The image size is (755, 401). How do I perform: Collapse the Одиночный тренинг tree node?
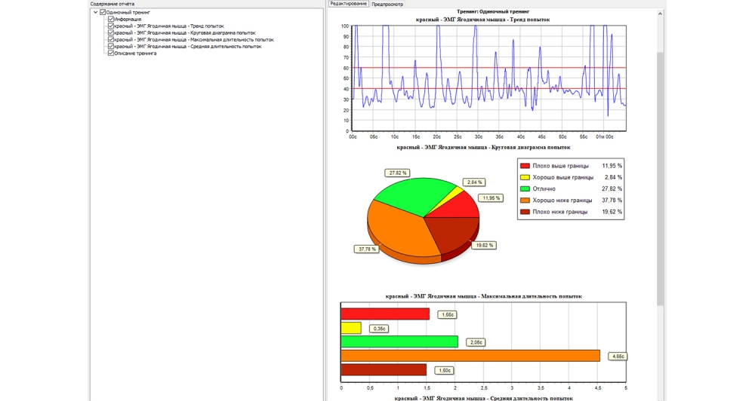pyautogui.click(x=96, y=12)
